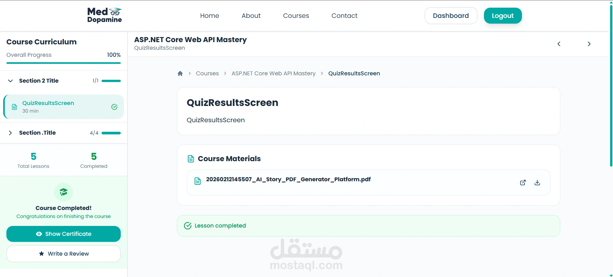Viewport: 613px width, 277px height.
Task: Click the PDF document icon beside the filename
Action: [198, 181]
